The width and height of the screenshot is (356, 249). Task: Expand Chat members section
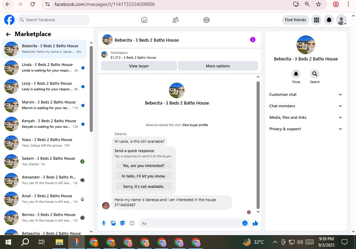[x=306, y=106]
